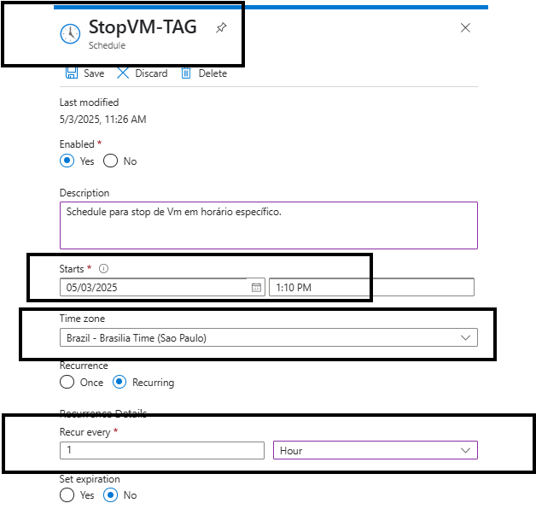Image resolution: width=536 pixels, height=509 pixels.
Task: Click the Recur every number field
Action: 162,450
